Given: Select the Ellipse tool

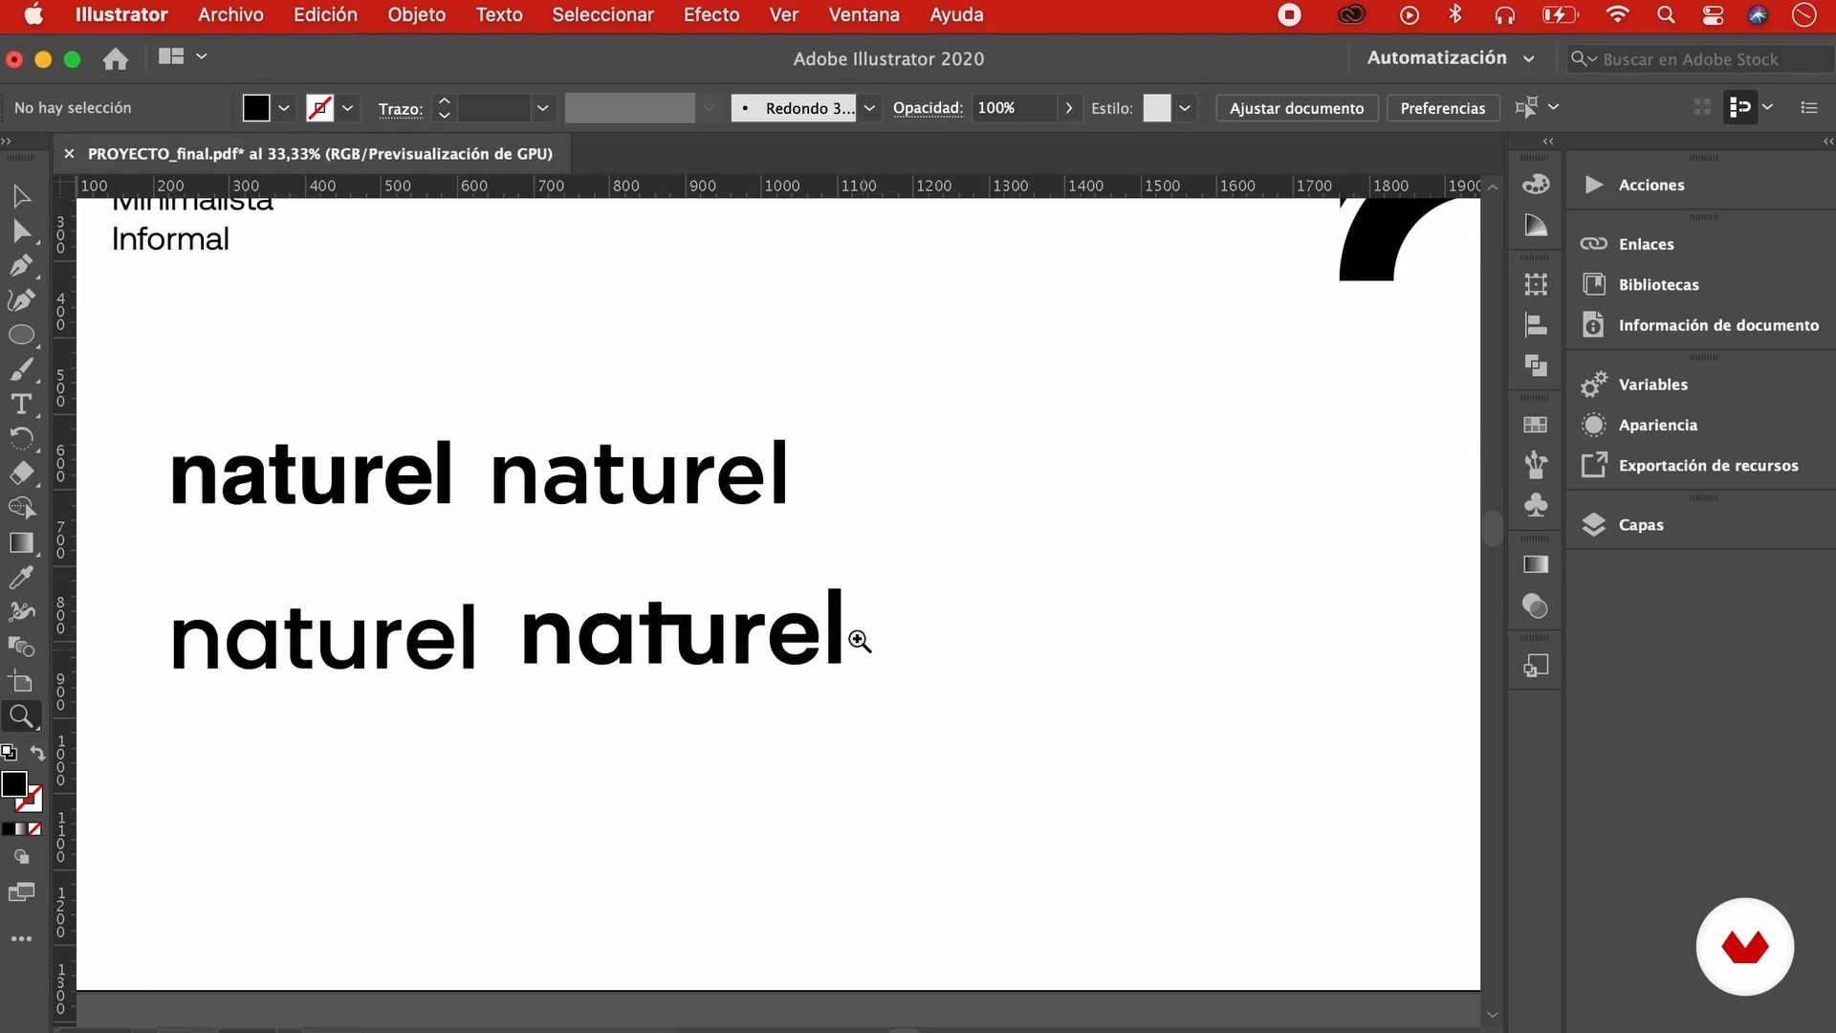Looking at the screenshot, I should [x=21, y=335].
